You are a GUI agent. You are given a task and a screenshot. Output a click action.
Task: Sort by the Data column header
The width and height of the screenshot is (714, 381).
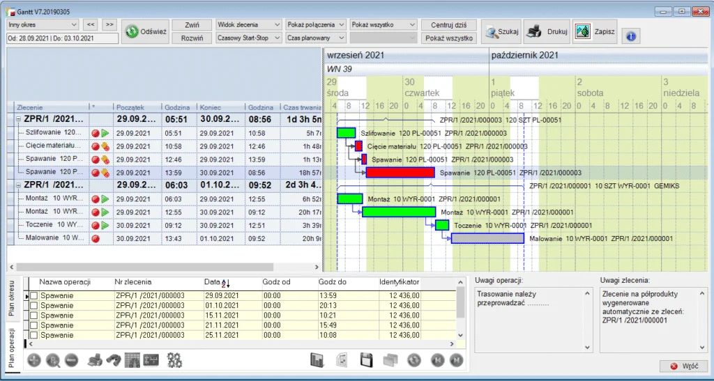(232, 282)
